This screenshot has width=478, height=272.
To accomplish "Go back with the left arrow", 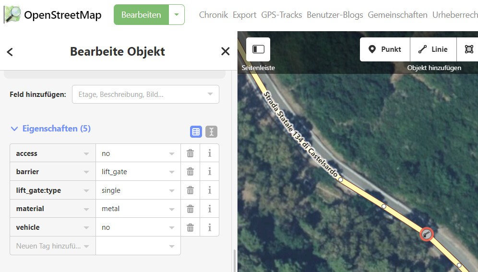I will [10, 52].
